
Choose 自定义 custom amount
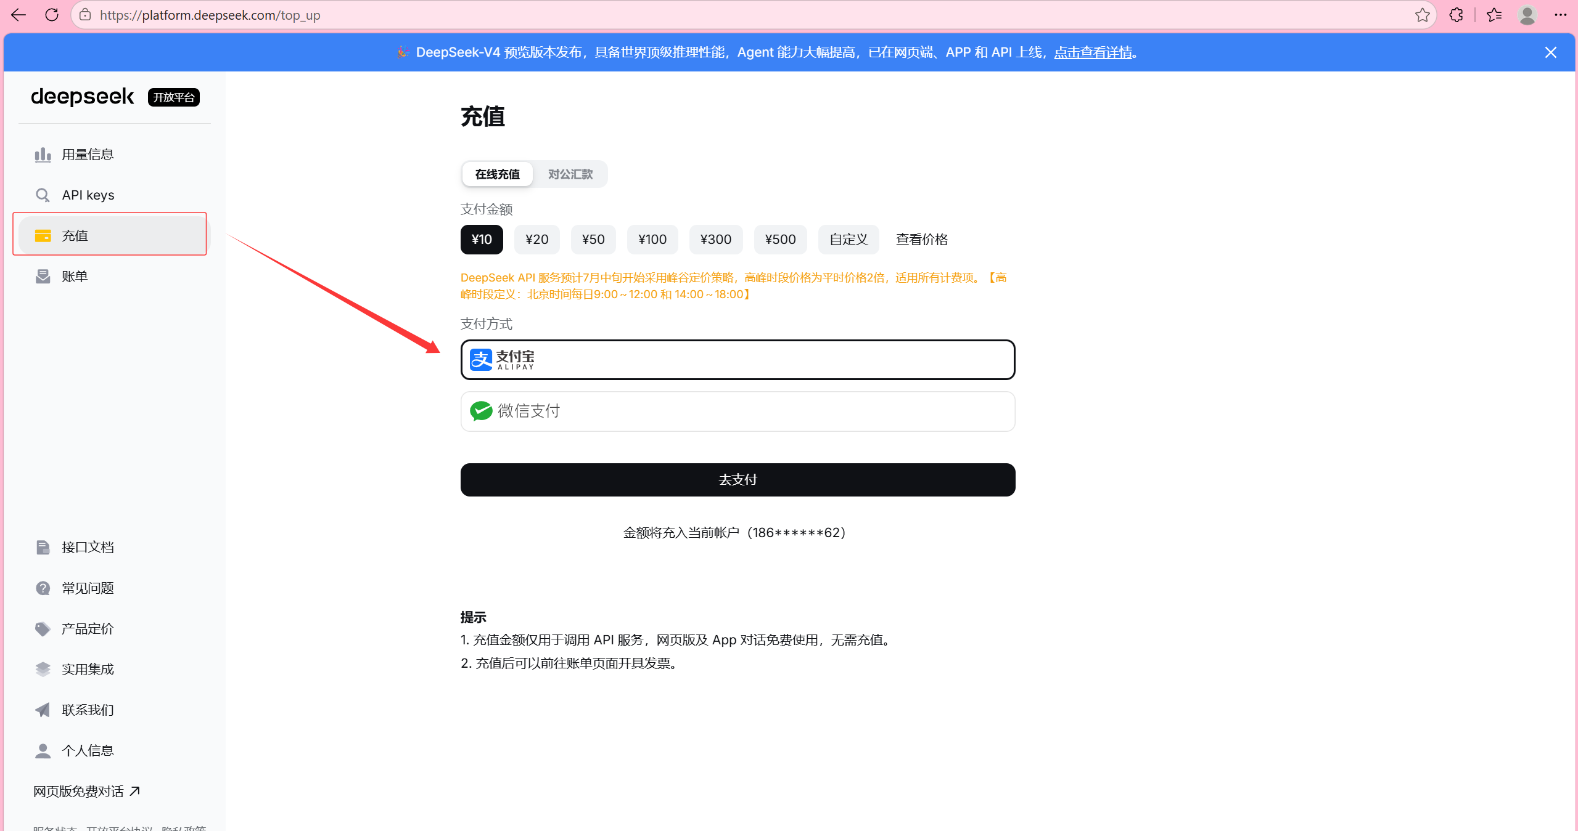tap(849, 240)
